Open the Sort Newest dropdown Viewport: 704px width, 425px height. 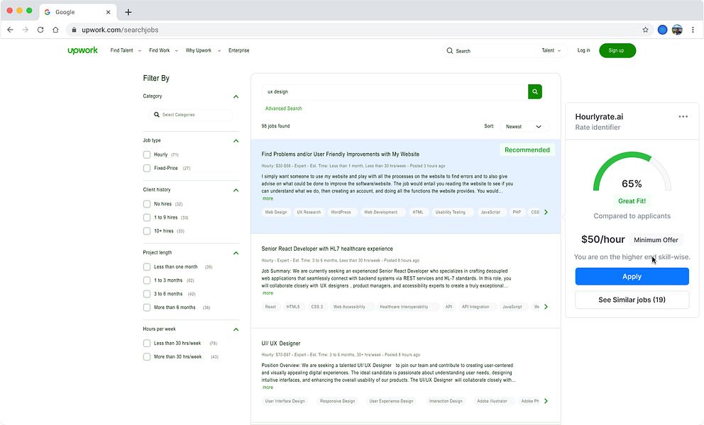524,126
